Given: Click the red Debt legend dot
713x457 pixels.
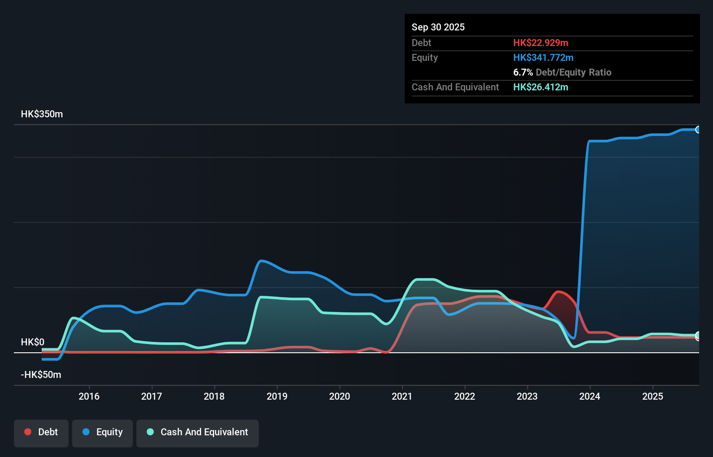Looking at the screenshot, I should coord(28,432).
